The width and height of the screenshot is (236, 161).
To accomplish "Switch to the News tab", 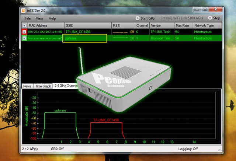I will click(x=27, y=86).
